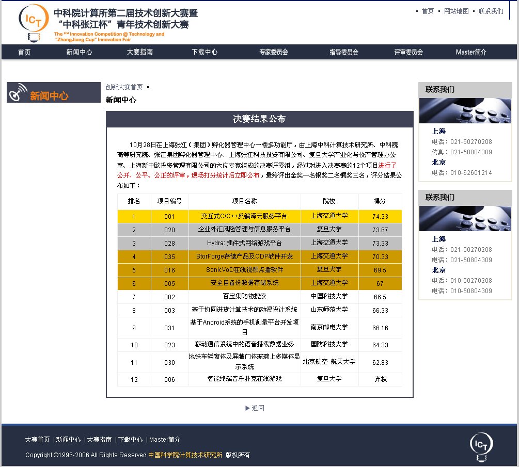Screen dimensions: 519x467
Task: Click the 返回 link below the table
Action: point(258,408)
